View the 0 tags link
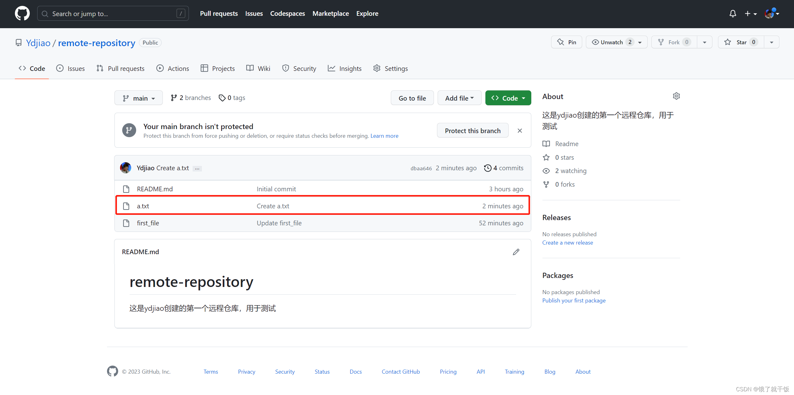The height and width of the screenshot is (395, 794). [232, 98]
